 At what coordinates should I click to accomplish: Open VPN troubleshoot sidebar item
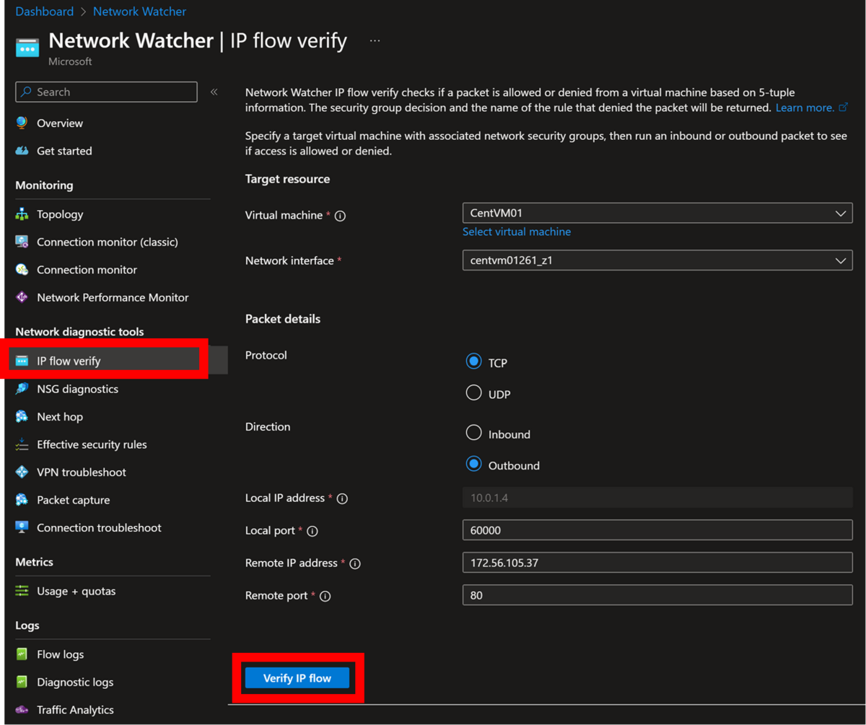coord(82,472)
